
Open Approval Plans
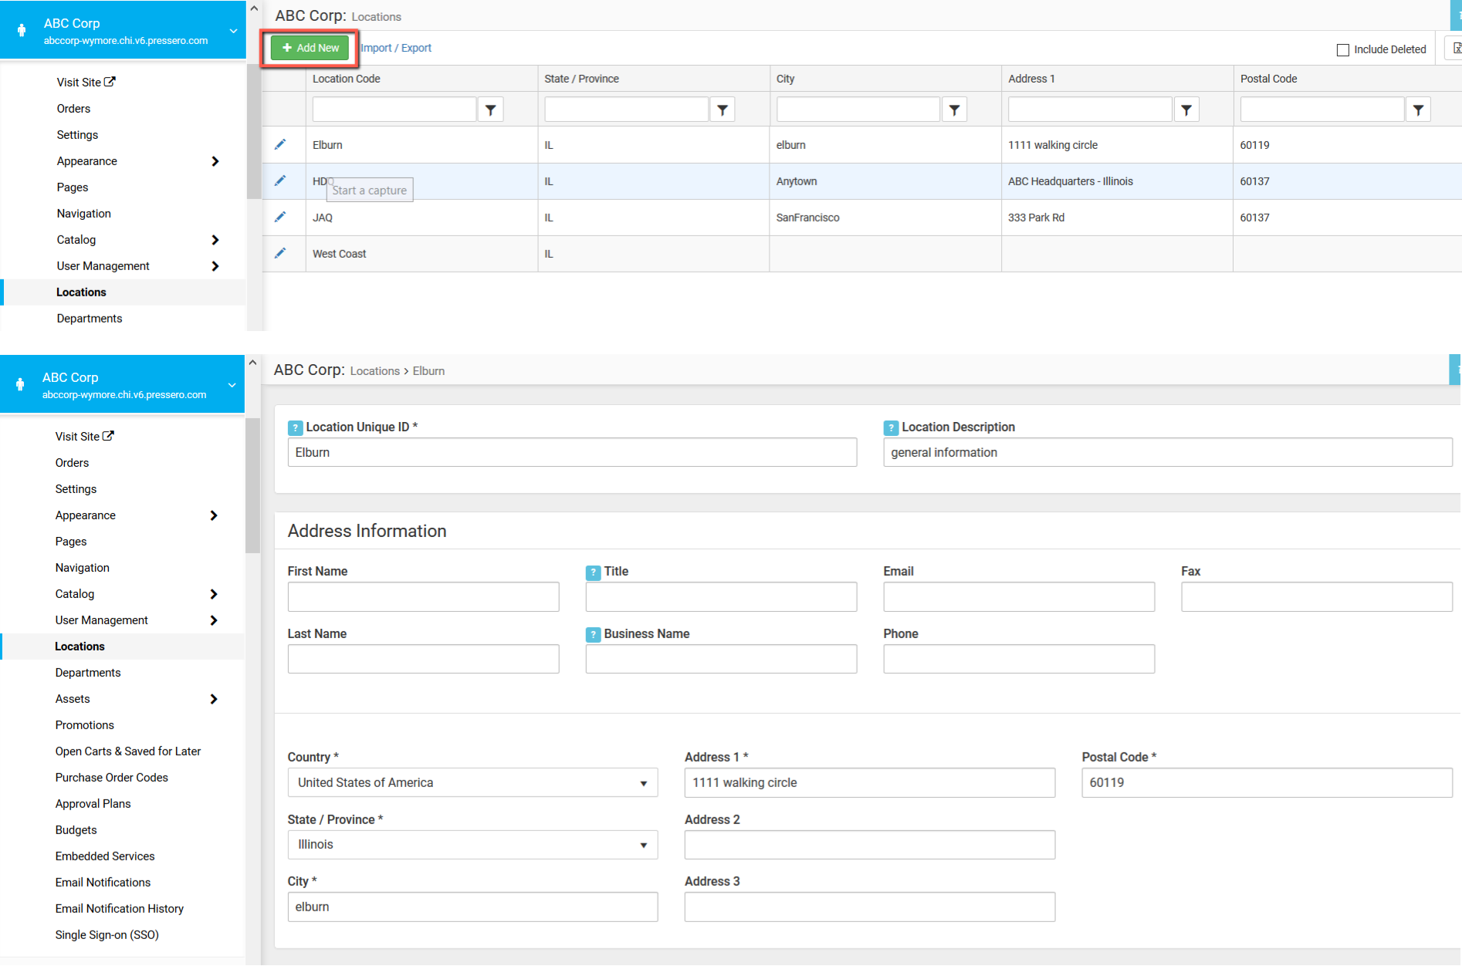[93, 804]
